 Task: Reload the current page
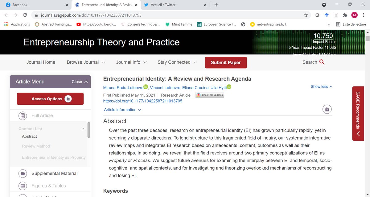tap(25, 15)
